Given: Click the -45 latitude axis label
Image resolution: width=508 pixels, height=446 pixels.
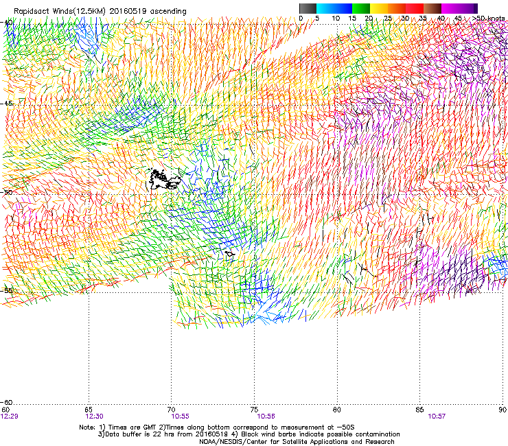Looking at the screenshot, I should click(x=6, y=104).
